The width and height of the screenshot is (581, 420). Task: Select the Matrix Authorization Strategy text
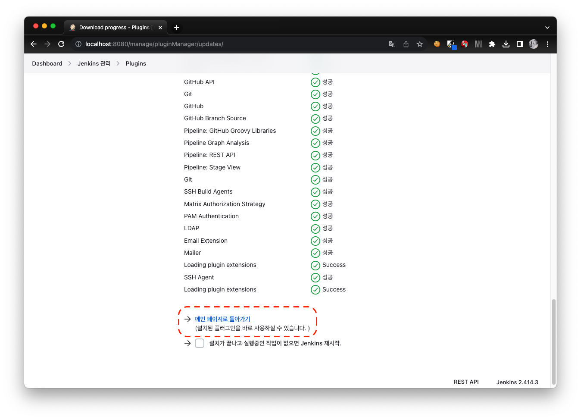[225, 204]
